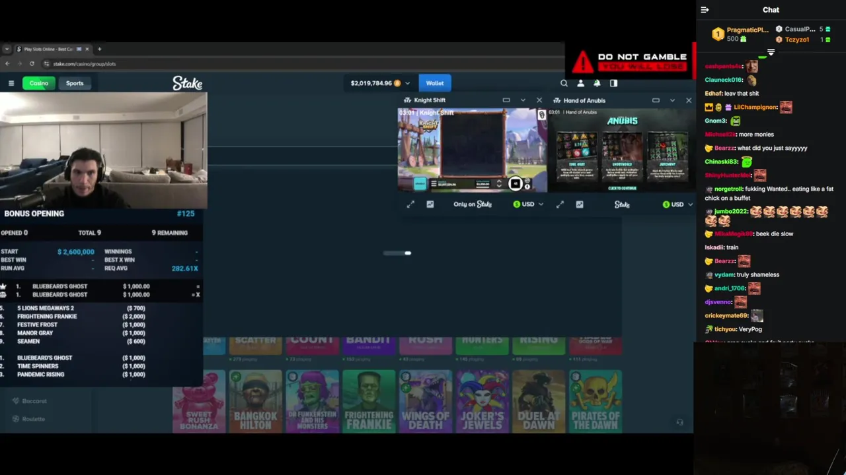Open Knight Shift currency USD dropdown
The width and height of the screenshot is (846, 475).
528,205
